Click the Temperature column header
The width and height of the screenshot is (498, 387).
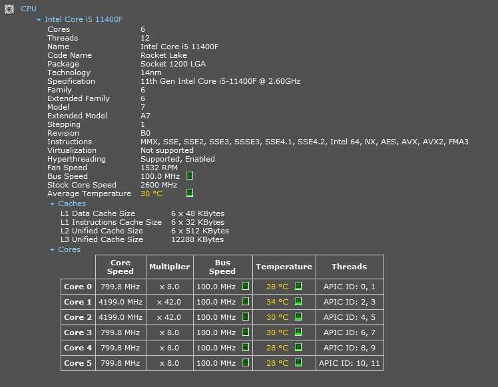tap(284, 267)
